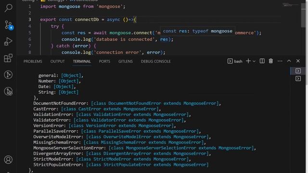
Task: Select the second terminal instance in side list
Action: pos(298,79)
